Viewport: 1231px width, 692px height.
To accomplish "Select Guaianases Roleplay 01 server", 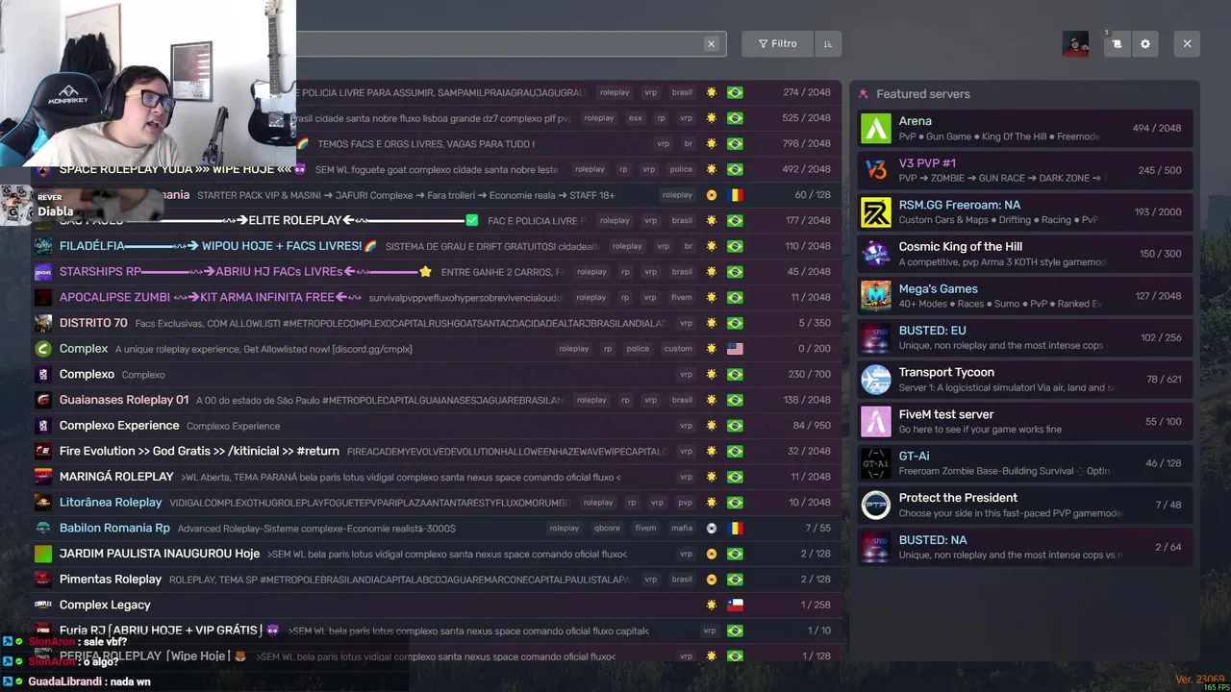I will click(436, 400).
